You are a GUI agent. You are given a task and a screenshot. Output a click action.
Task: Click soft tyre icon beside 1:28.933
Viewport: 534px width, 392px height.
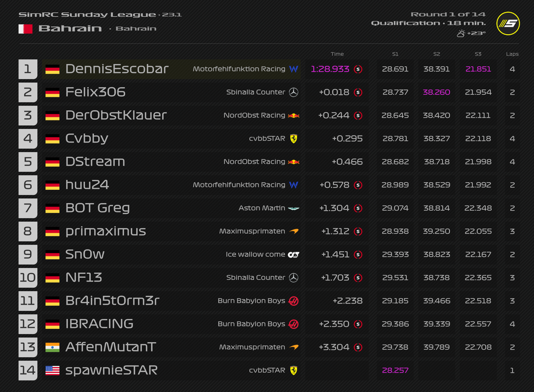358,69
